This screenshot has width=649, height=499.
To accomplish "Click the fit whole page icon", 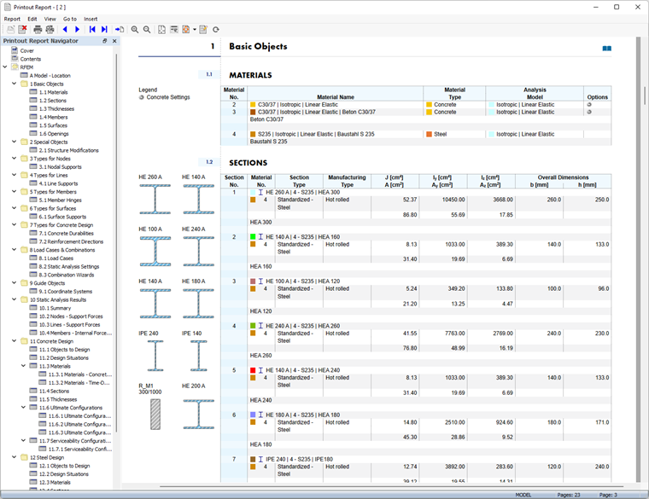I will click(x=162, y=29).
